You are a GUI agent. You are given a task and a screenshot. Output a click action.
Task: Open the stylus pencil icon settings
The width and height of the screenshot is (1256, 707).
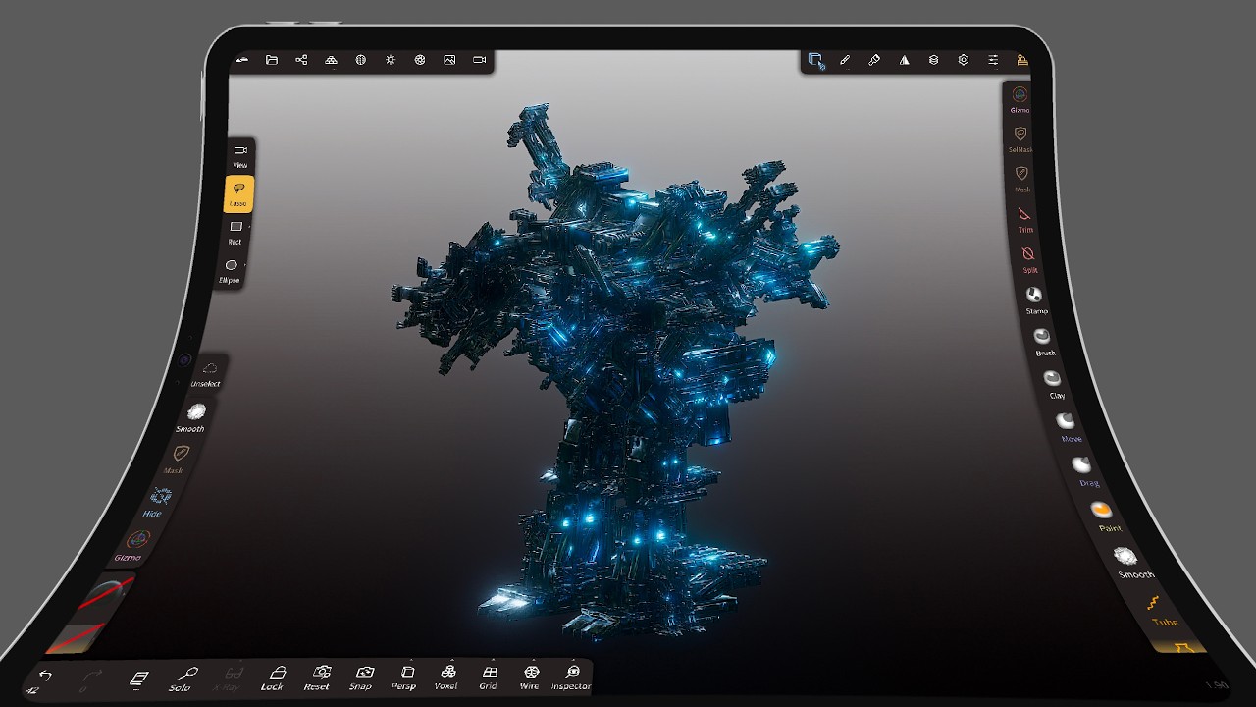tap(845, 60)
